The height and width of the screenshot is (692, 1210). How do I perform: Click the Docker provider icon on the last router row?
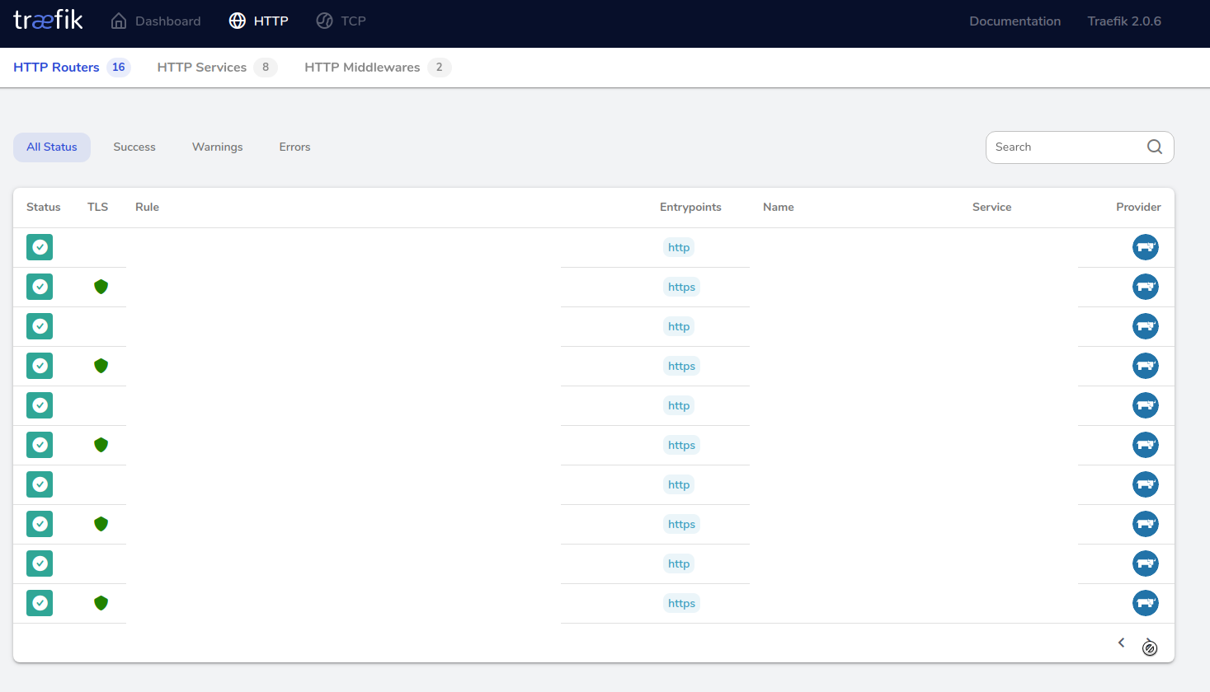tap(1146, 602)
